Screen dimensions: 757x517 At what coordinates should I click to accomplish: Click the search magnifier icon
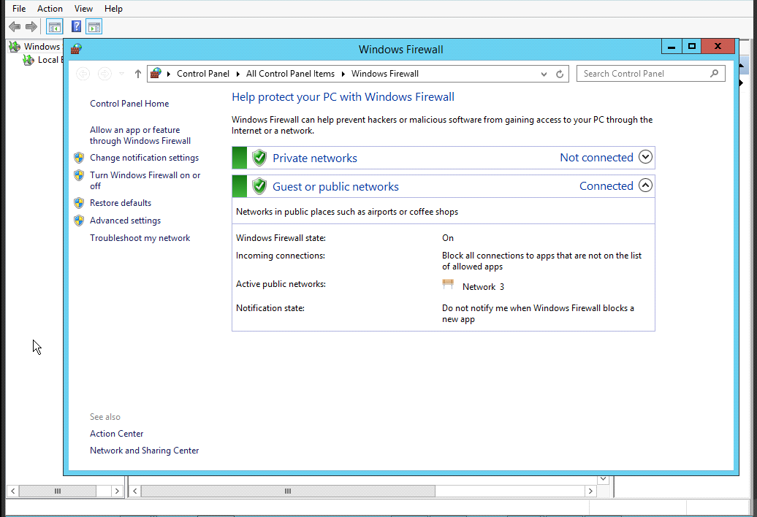(x=715, y=73)
